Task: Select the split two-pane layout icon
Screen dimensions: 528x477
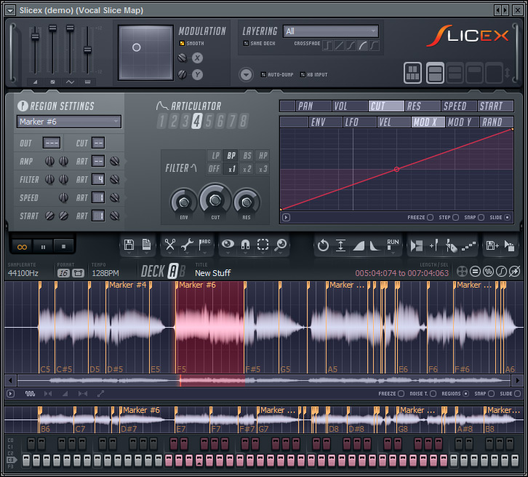Action: coord(435,73)
